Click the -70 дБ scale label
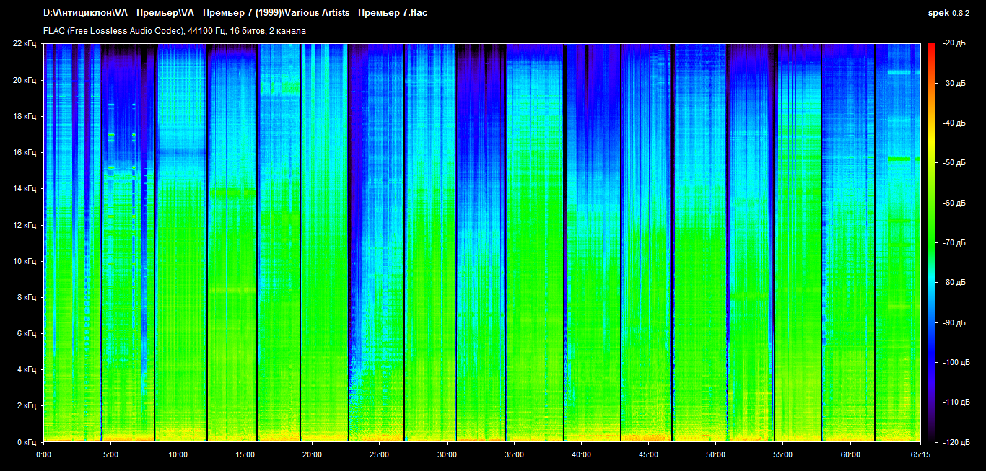Screen dimensions: 986x471 pos(955,243)
